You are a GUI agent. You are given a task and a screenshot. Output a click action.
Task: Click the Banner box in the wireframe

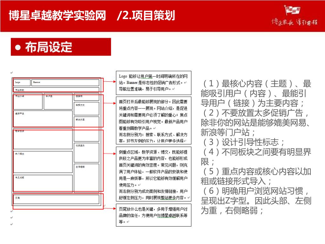[x=65, y=83]
